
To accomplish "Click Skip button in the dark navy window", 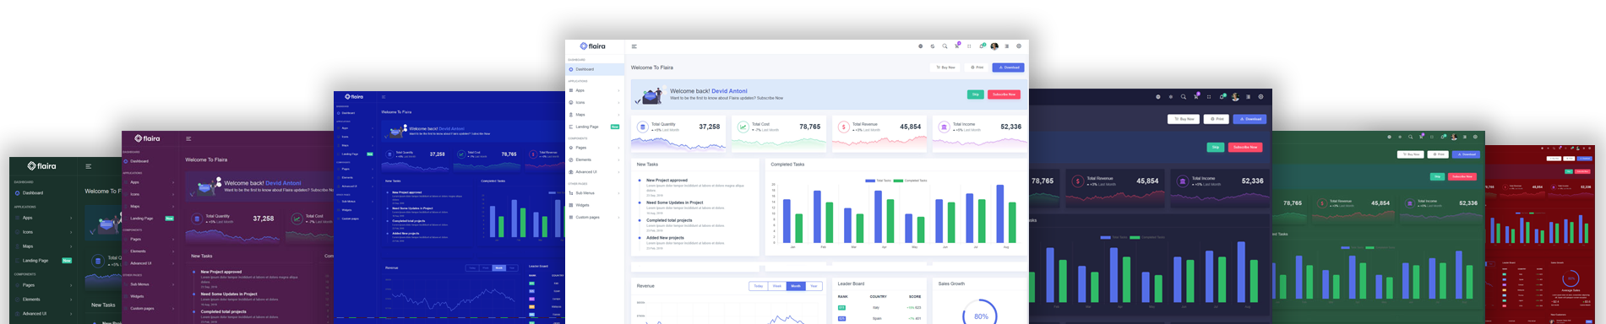I will 1216,147.
